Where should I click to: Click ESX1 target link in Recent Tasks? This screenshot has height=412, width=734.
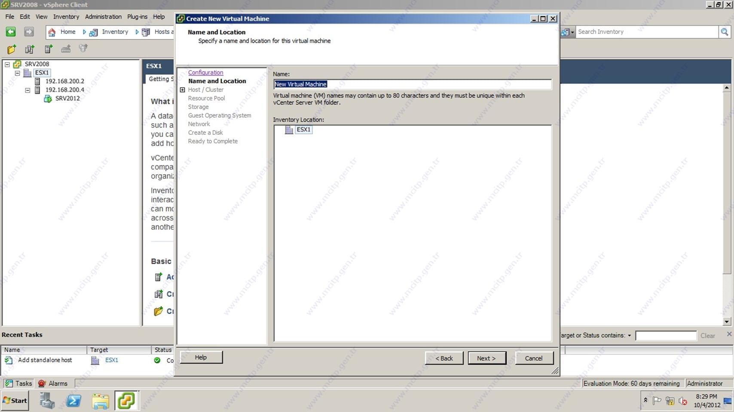tap(112, 360)
